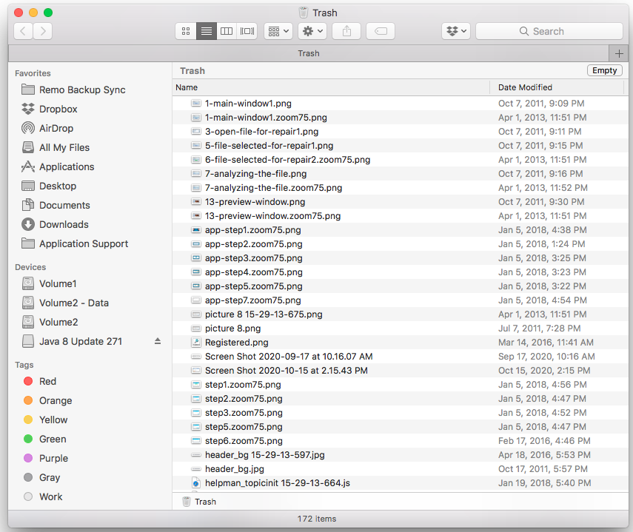Viewport: 633px width, 532px height.
Task: Open Downloads in the sidebar
Action: (64, 224)
